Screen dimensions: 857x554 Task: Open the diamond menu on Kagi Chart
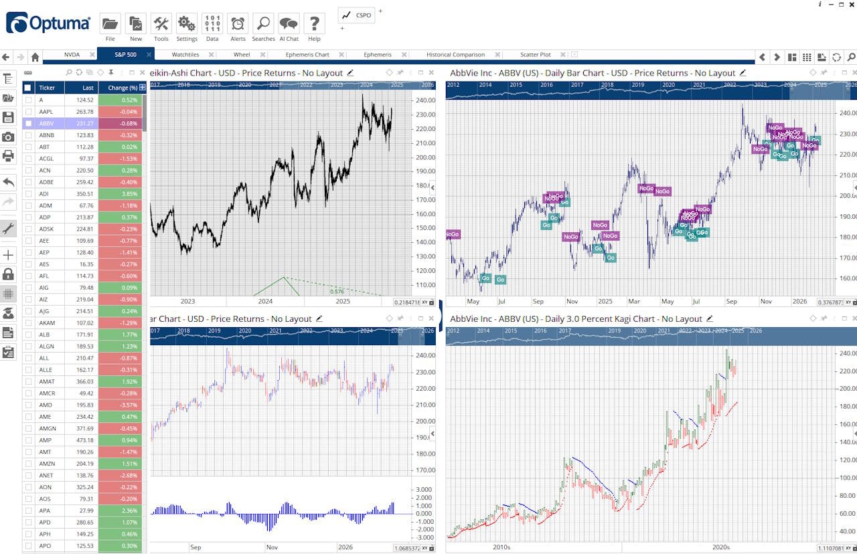pos(813,319)
